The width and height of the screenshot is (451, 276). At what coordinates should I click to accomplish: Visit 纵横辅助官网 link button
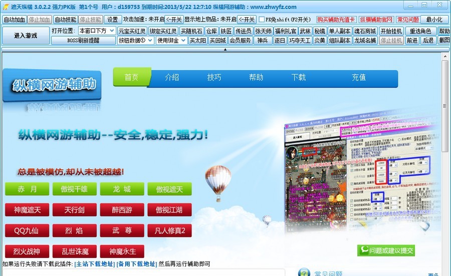376,20
